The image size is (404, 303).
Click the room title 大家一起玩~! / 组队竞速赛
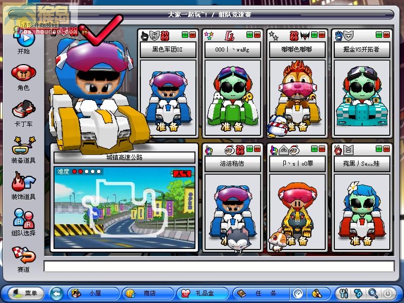[x=209, y=15]
